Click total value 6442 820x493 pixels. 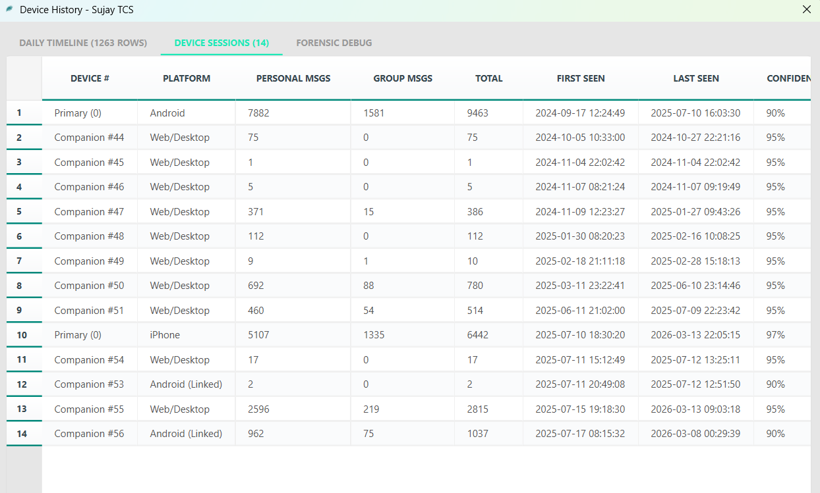(489, 335)
